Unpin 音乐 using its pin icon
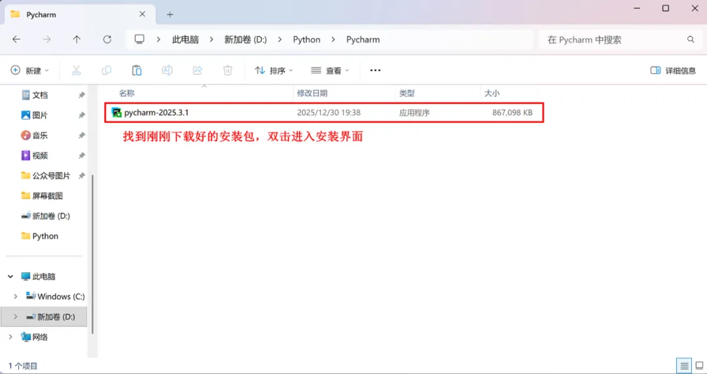 82,135
